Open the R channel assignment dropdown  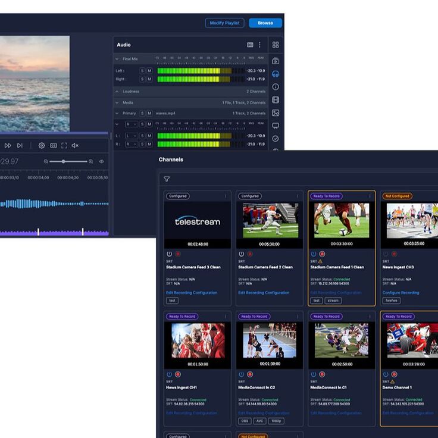point(132,144)
